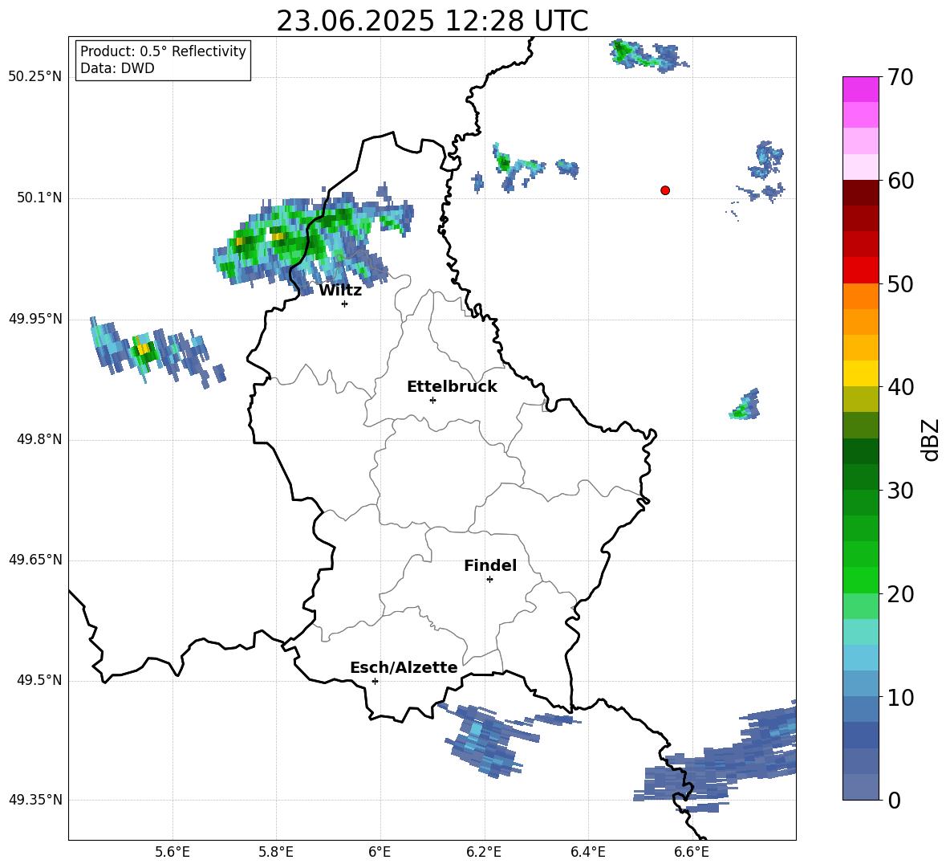Click the 40 tick on the colorbar
Viewport: 950px width, 868px height.
(900, 387)
